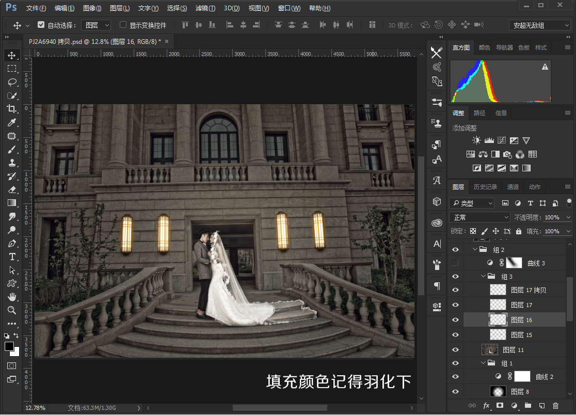Add a Levels adjustment
Viewport: 576px width, 415px height.
point(489,140)
